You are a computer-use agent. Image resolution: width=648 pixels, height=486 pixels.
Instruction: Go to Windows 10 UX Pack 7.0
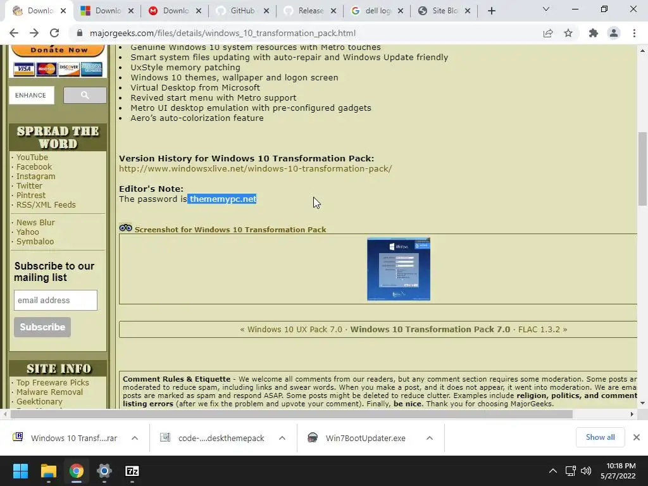[295, 329]
